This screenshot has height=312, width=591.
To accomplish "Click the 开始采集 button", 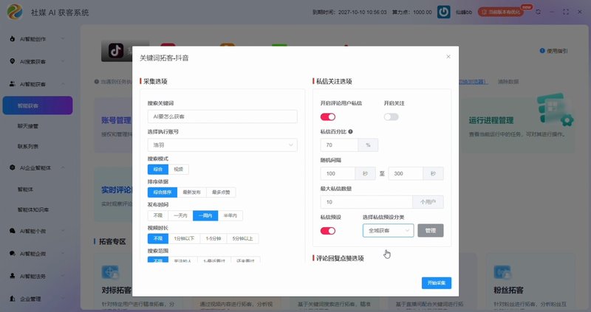I will point(437,282).
